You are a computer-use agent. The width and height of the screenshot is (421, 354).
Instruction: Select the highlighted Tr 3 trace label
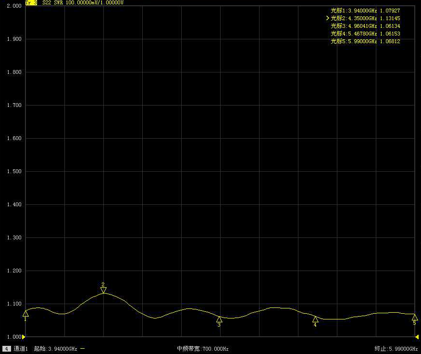pyautogui.click(x=31, y=2)
